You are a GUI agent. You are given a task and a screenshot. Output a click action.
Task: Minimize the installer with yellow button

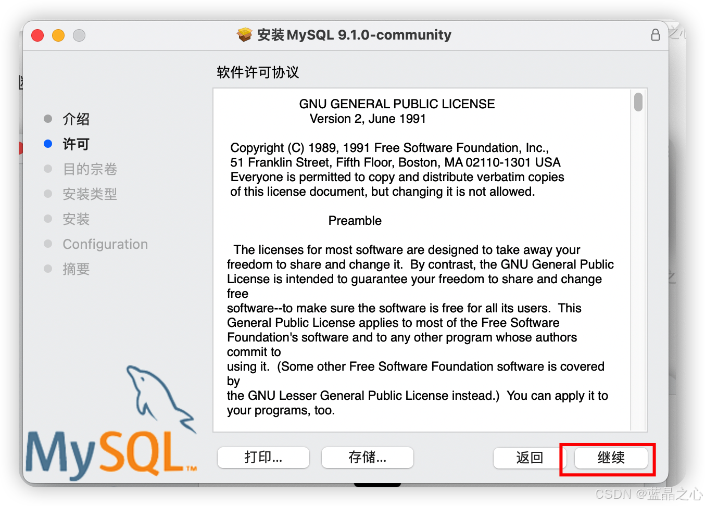58,35
